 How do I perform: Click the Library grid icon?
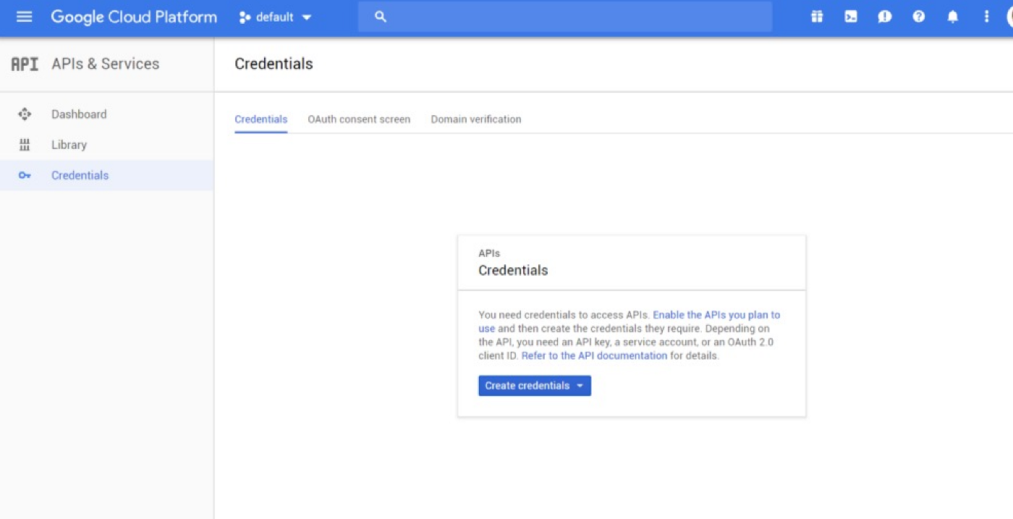tap(25, 145)
